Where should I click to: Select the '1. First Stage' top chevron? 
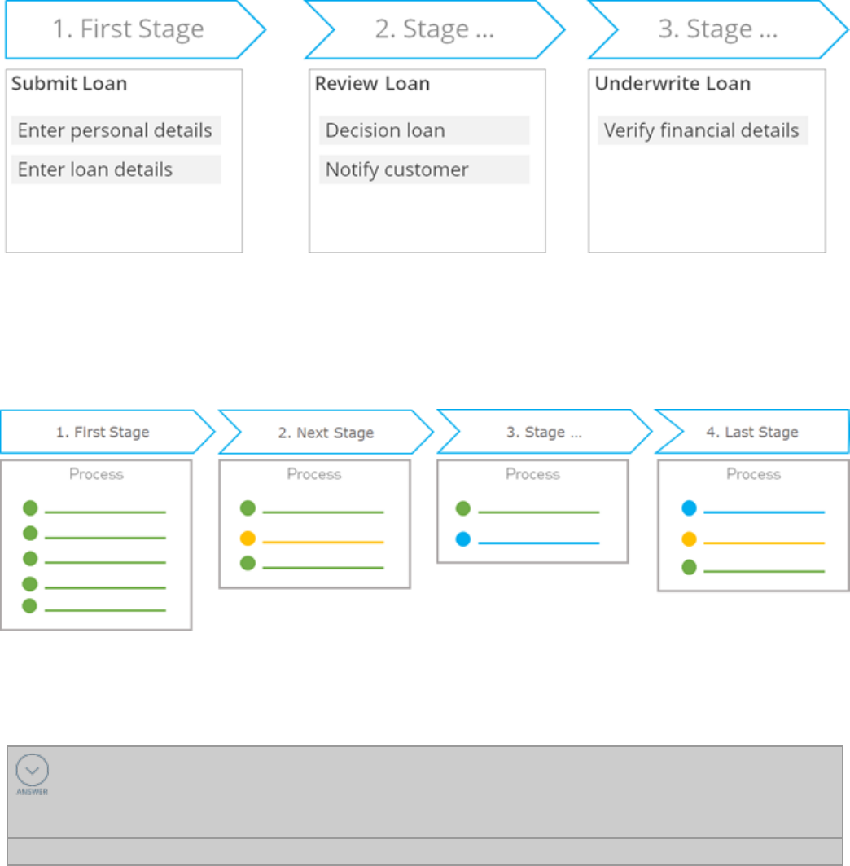point(135,29)
